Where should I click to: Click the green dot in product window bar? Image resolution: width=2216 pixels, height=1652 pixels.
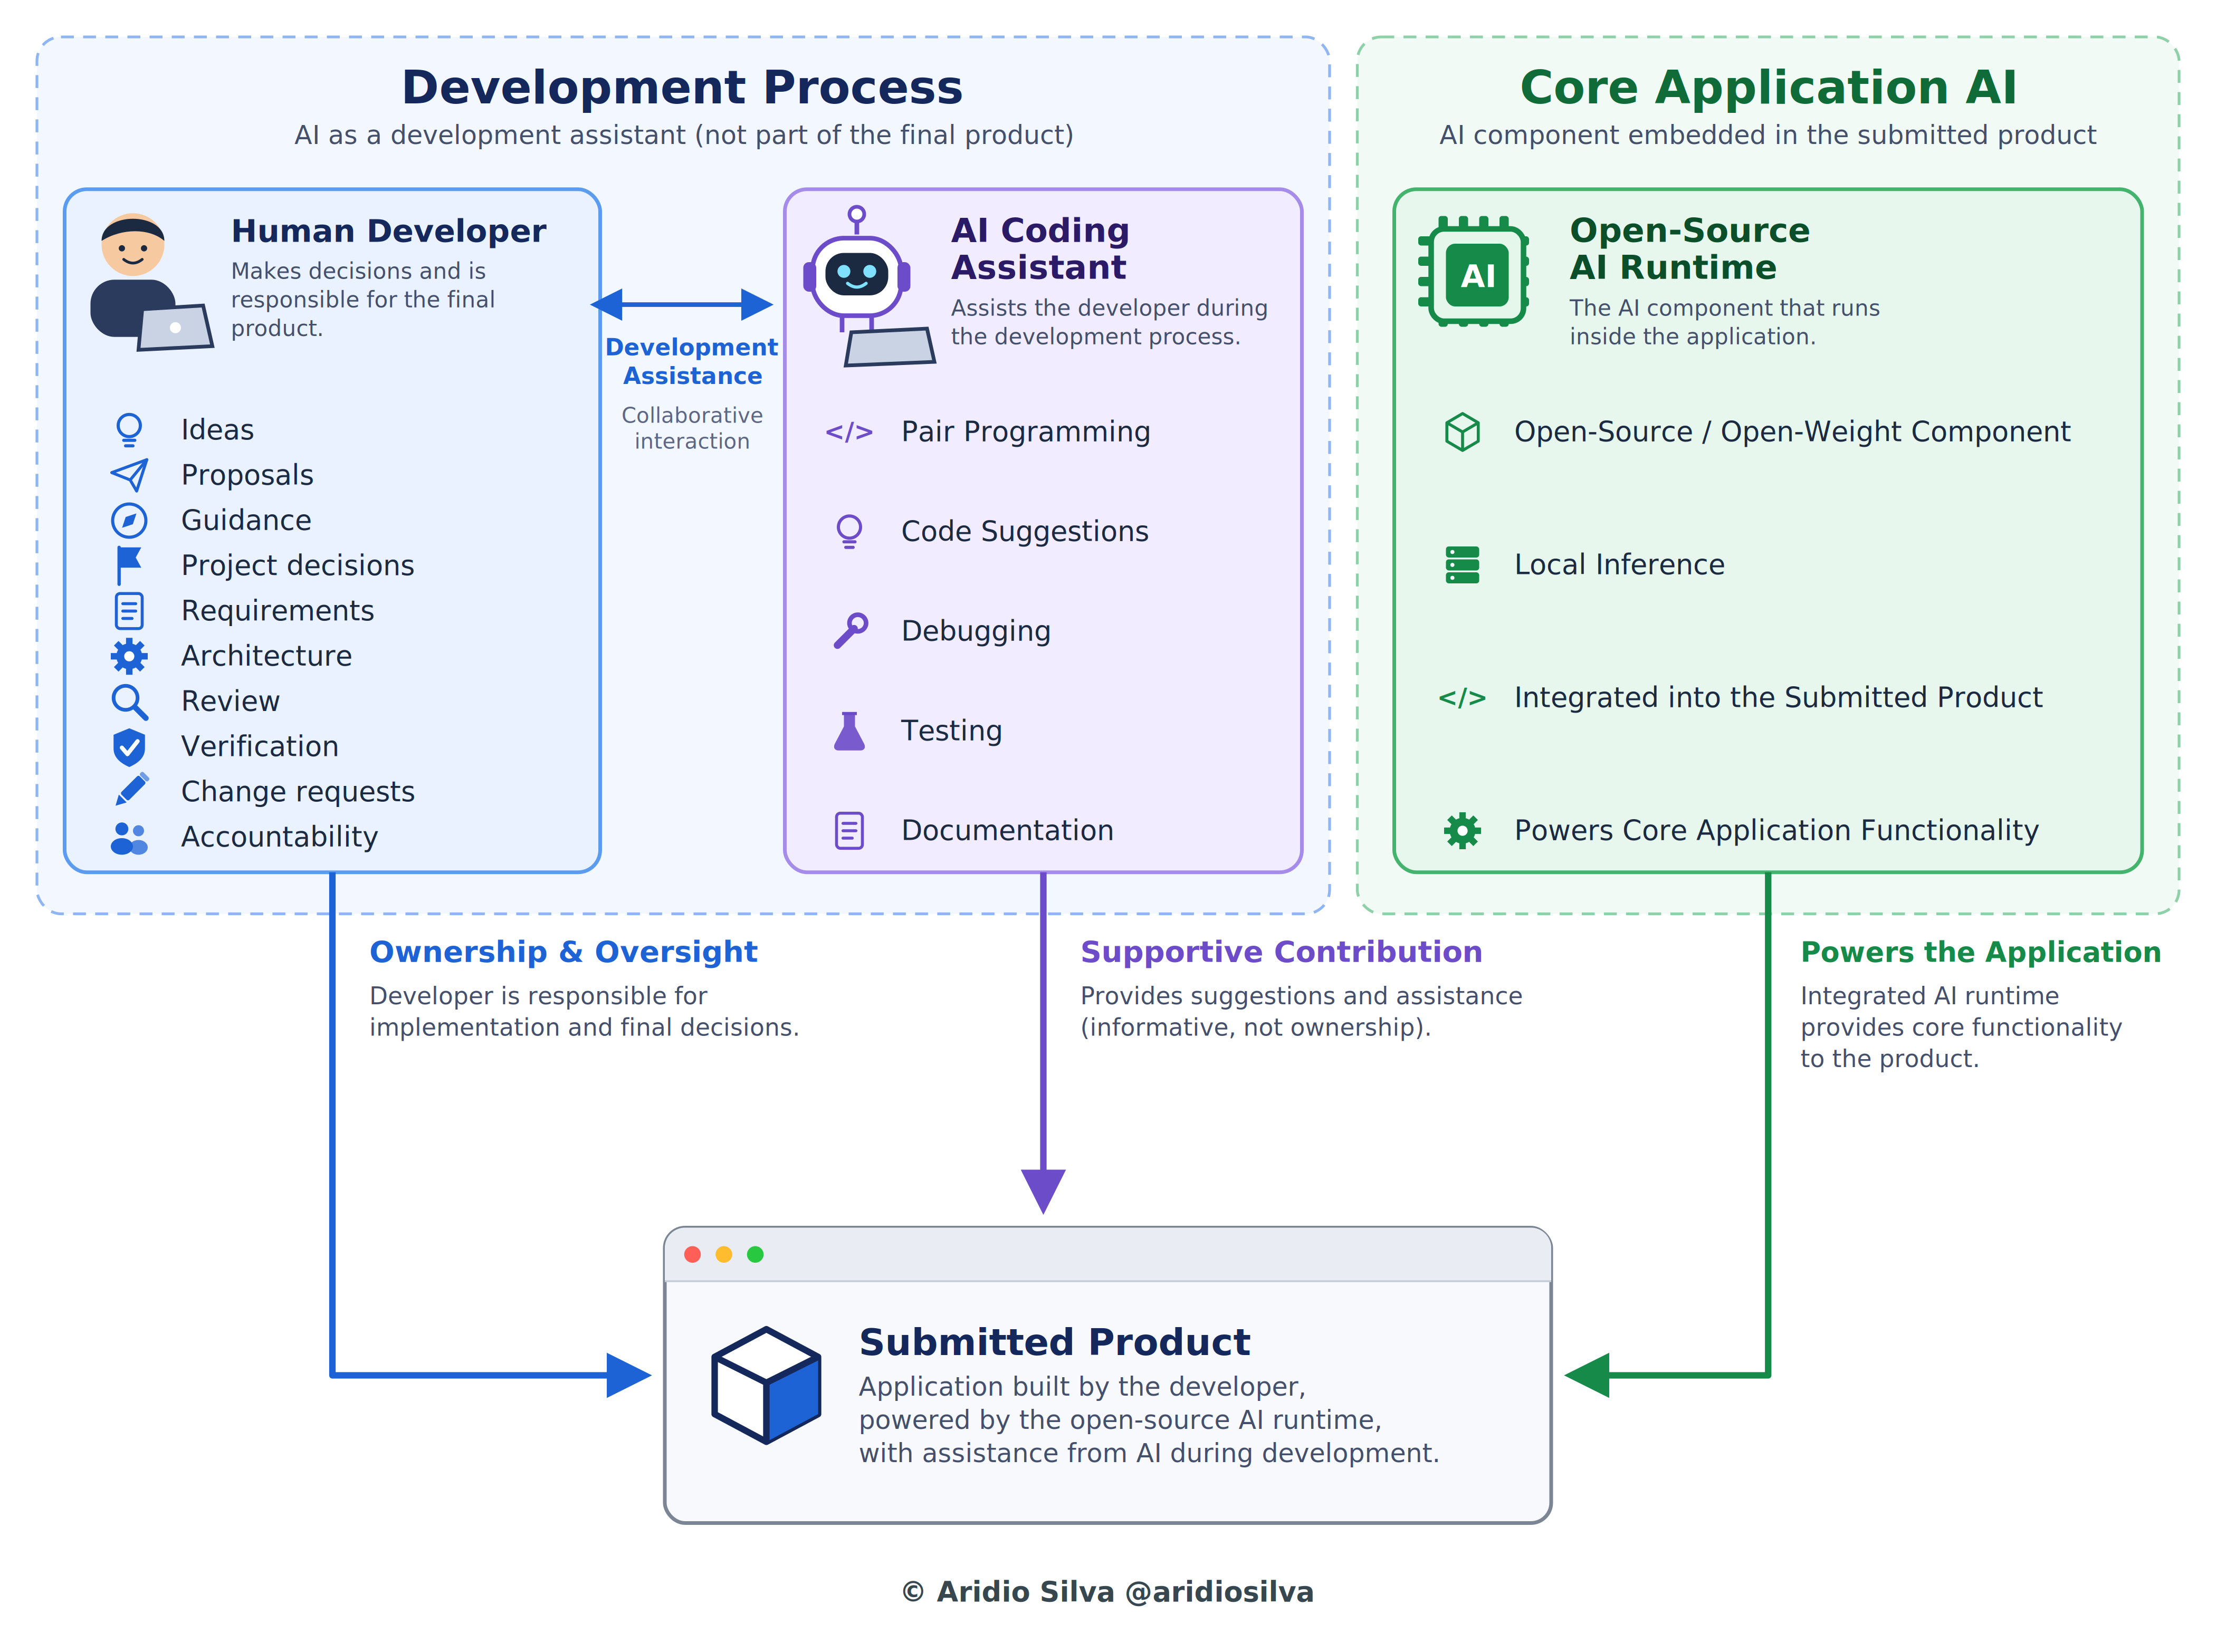click(756, 1254)
